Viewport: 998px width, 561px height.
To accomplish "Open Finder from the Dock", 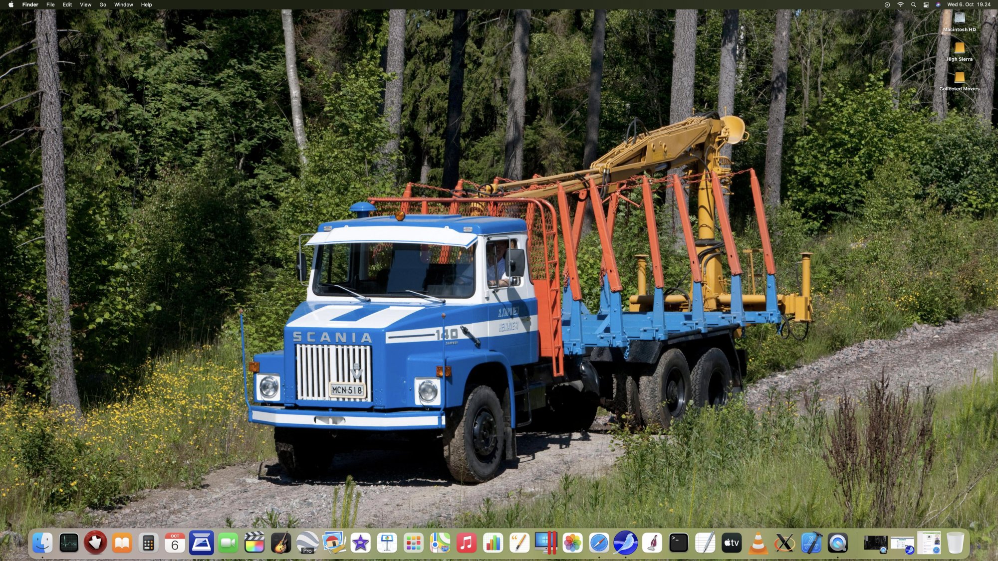I will (x=42, y=543).
